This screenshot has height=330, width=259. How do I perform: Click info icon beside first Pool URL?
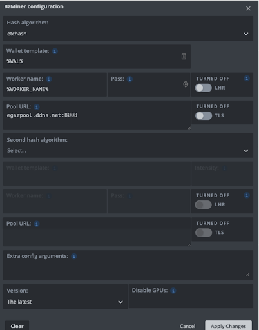[x=37, y=107]
